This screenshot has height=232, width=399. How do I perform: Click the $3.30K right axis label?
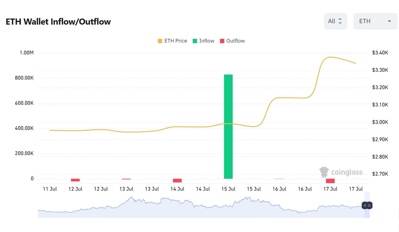click(380, 70)
